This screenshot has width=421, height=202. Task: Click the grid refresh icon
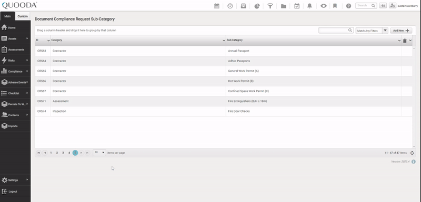412,153
